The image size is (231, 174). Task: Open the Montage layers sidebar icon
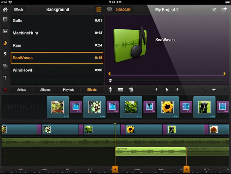click(x=5, y=66)
